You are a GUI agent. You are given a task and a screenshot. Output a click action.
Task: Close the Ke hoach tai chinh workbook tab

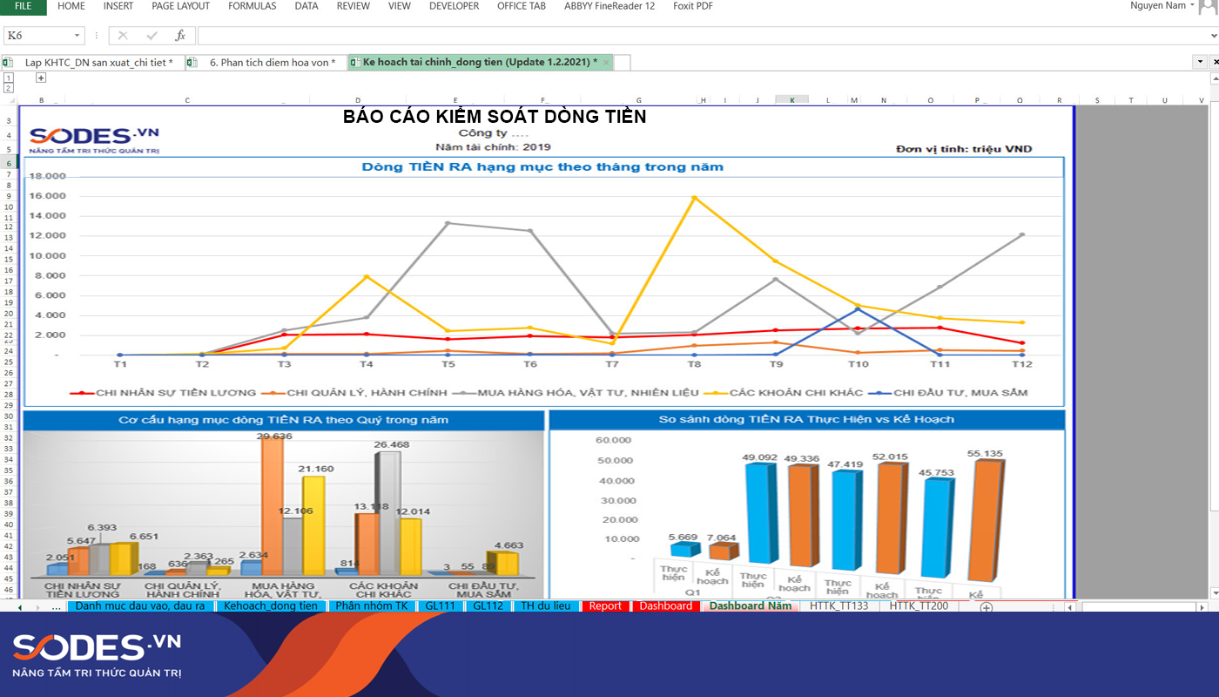(606, 63)
